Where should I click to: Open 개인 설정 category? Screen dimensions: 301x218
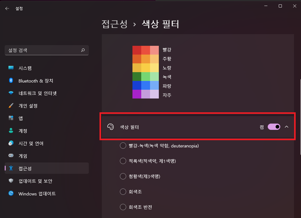(47, 106)
